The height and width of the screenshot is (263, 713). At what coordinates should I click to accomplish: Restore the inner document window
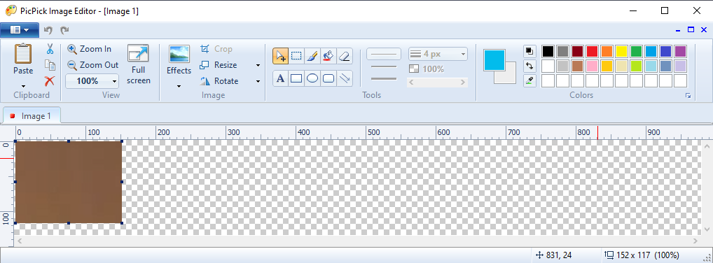tap(691, 29)
